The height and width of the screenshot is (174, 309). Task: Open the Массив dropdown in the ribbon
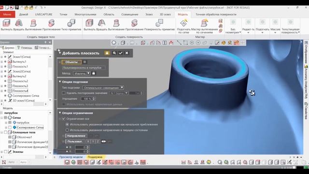(275, 26)
